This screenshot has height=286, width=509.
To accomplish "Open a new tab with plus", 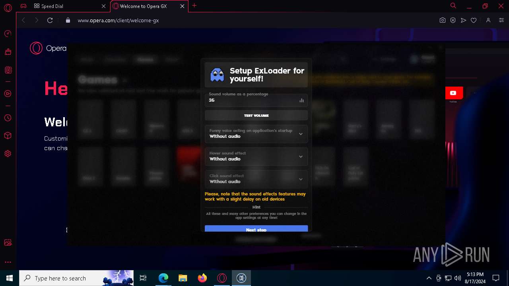I will coord(194,6).
